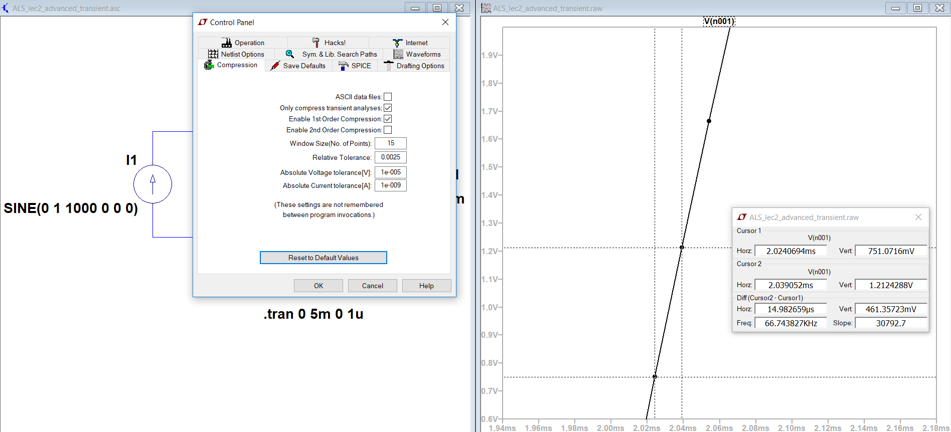Viewport: 951px width, 432px height.
Task: Click the Window Size input field
Action: (x=391, y=143)
